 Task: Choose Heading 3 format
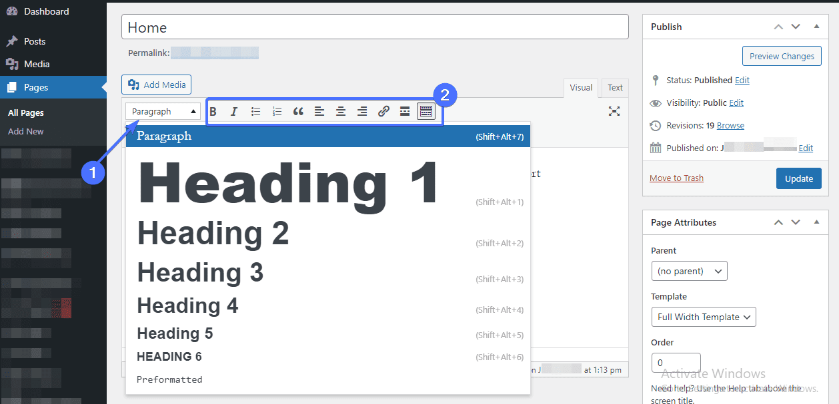328,273
